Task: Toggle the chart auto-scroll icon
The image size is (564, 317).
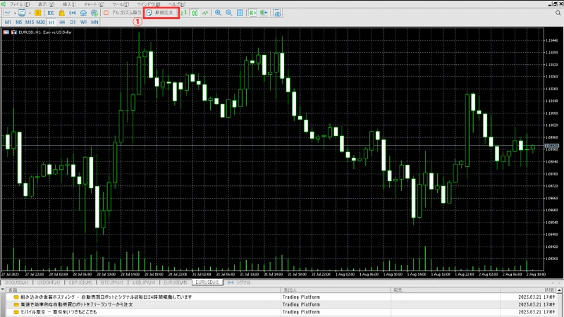Action: tap(253, 13)
